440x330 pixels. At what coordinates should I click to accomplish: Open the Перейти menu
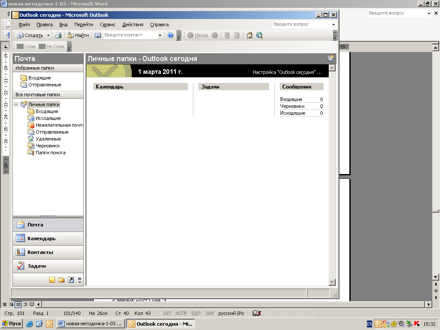[x=84, y=24]
